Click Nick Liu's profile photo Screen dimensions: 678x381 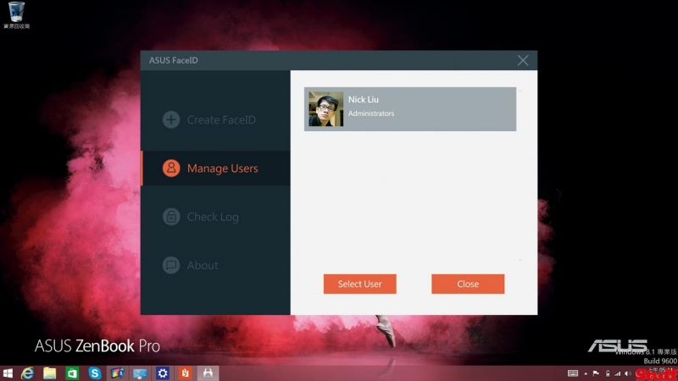coord(325,109)
